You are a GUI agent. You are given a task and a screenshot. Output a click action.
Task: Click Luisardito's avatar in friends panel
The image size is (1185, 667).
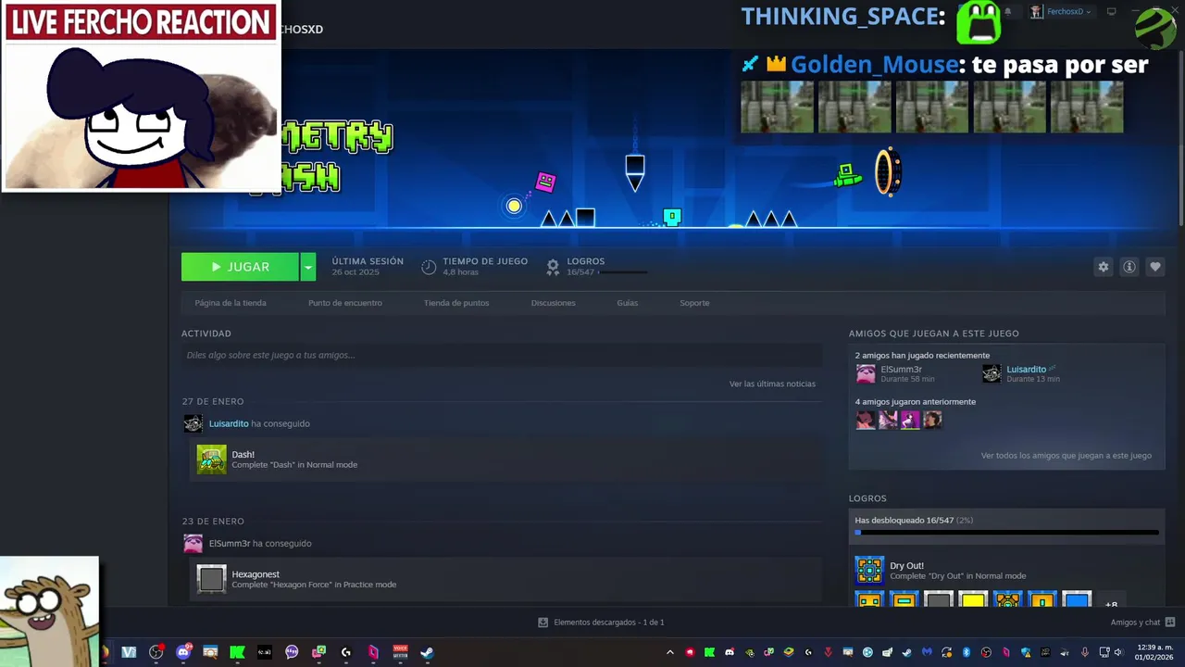pyautogui.click(x=992, y=373)
